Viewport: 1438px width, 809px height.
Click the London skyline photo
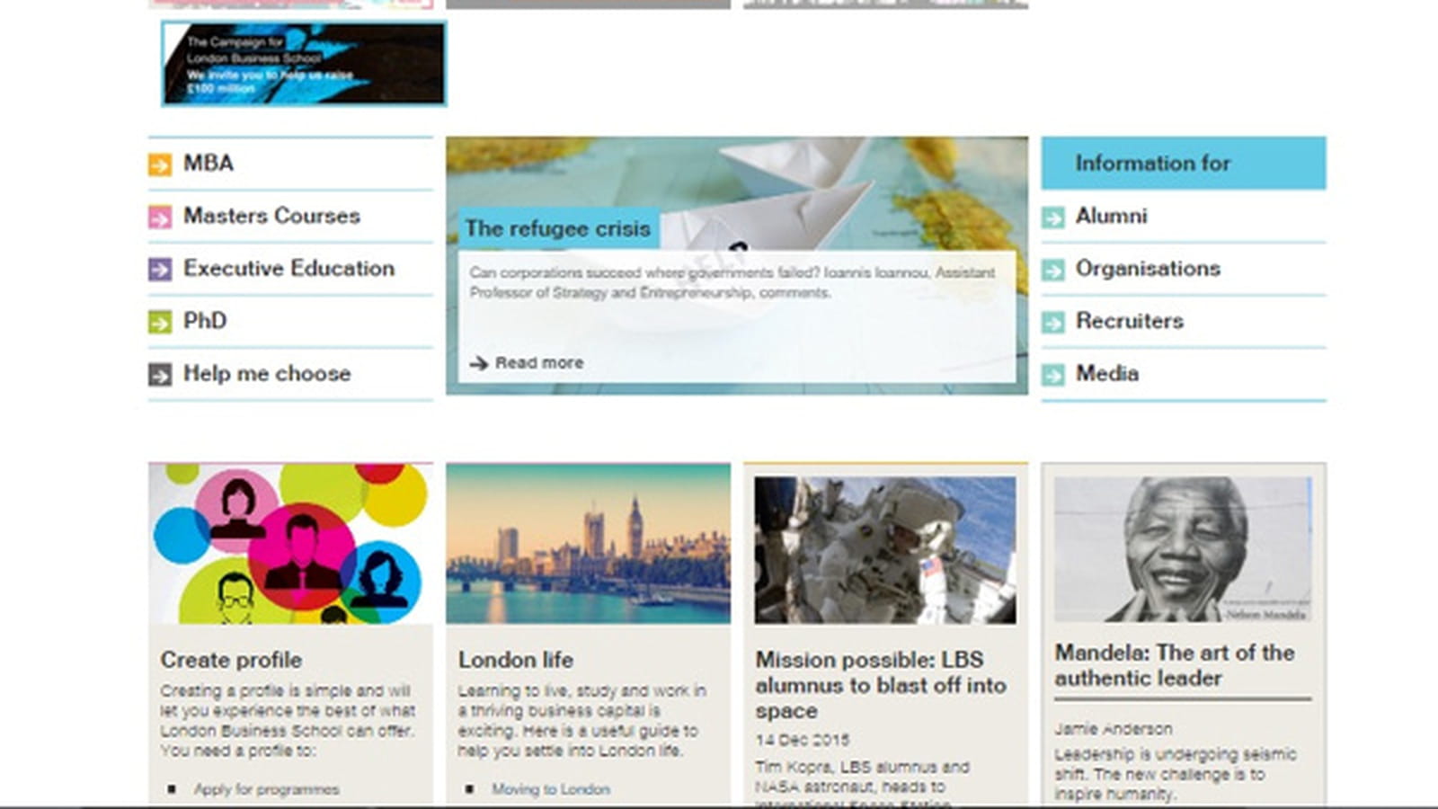588,544
